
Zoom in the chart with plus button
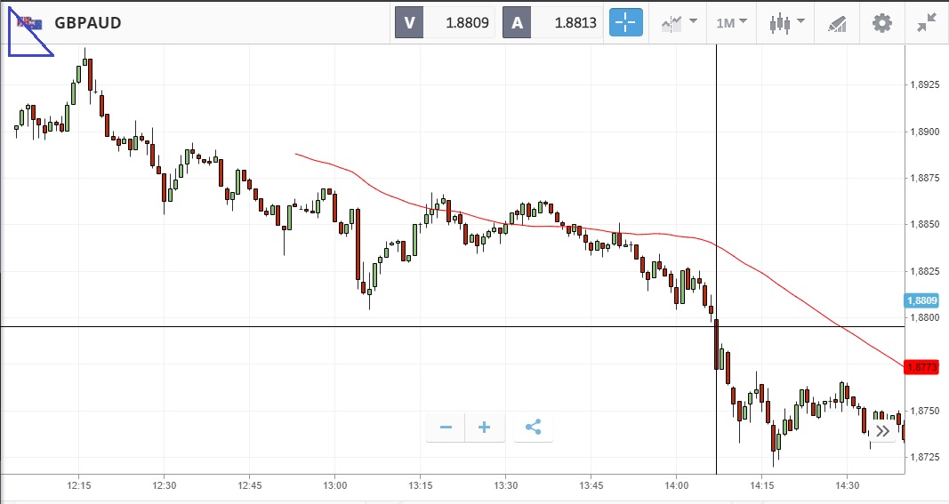(484, 428)
